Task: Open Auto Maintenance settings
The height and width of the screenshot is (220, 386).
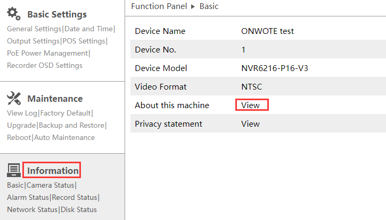Action: coord(64,137)
